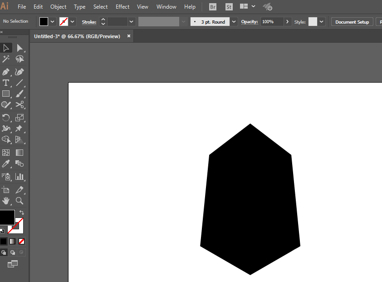
Task: Select the Direct Selection tool
Action: click(x=20, y=48)
